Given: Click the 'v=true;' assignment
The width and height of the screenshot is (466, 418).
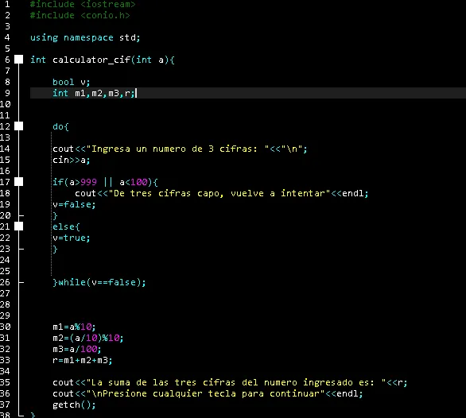Looking at the screenshot, I should pos(72,238).
